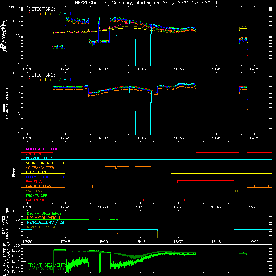Image resolution: width=276 pixels, height=276 pixels.
Task: Select olive detector 5 in front segments legend
Action: tap(50, 14)
